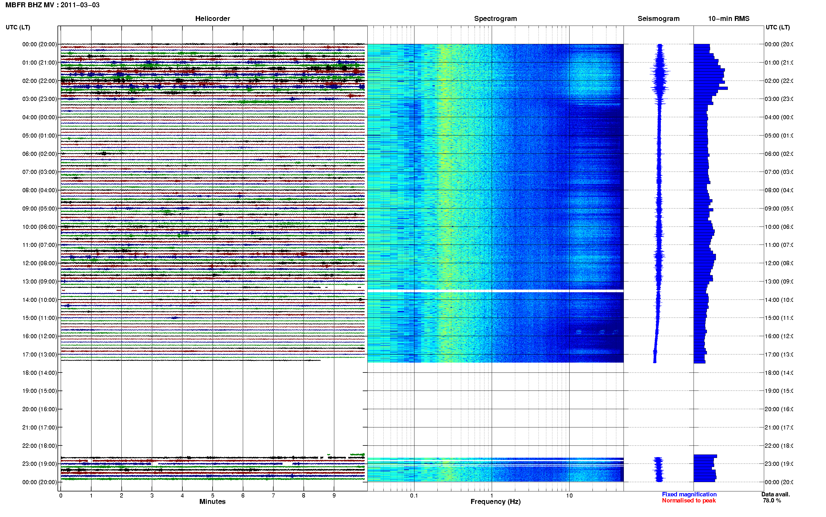Click the left '22:00 (18:00)' time label
This screenshot has height=517, width=826.
pos(39,446)
